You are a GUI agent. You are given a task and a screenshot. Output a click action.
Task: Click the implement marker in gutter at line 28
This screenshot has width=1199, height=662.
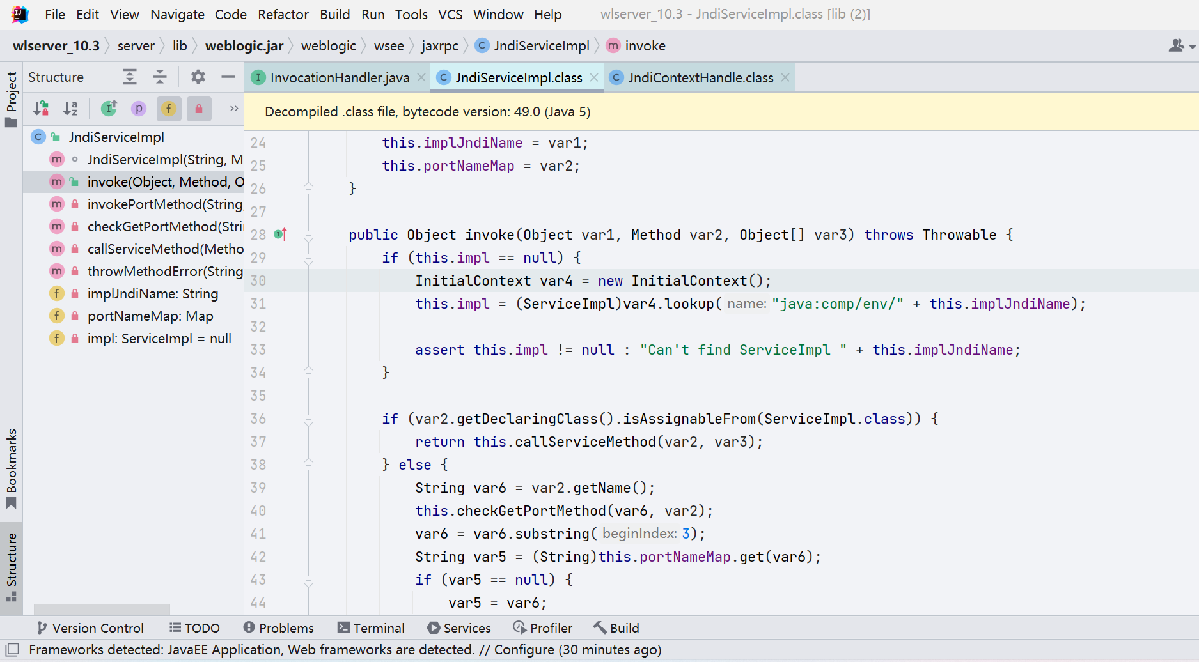point(279,235)
